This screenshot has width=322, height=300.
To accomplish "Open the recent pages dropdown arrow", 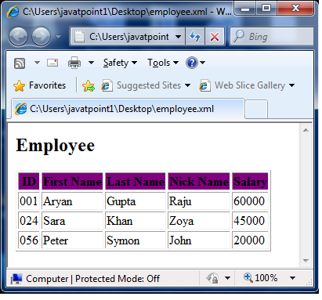I will pos(58,37).
